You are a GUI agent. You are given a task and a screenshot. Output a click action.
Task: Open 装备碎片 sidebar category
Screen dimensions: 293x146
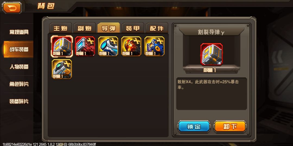tap(19, 101)
